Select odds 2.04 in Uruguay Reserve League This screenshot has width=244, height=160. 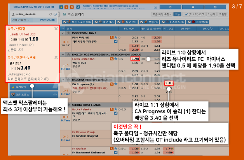coord(135,88)
